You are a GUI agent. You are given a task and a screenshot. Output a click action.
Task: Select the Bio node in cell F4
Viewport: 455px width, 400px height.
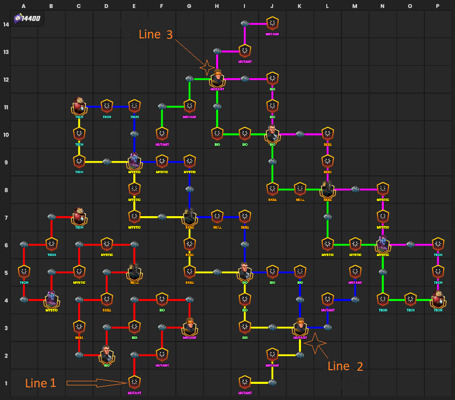click(x=162, y=299)
